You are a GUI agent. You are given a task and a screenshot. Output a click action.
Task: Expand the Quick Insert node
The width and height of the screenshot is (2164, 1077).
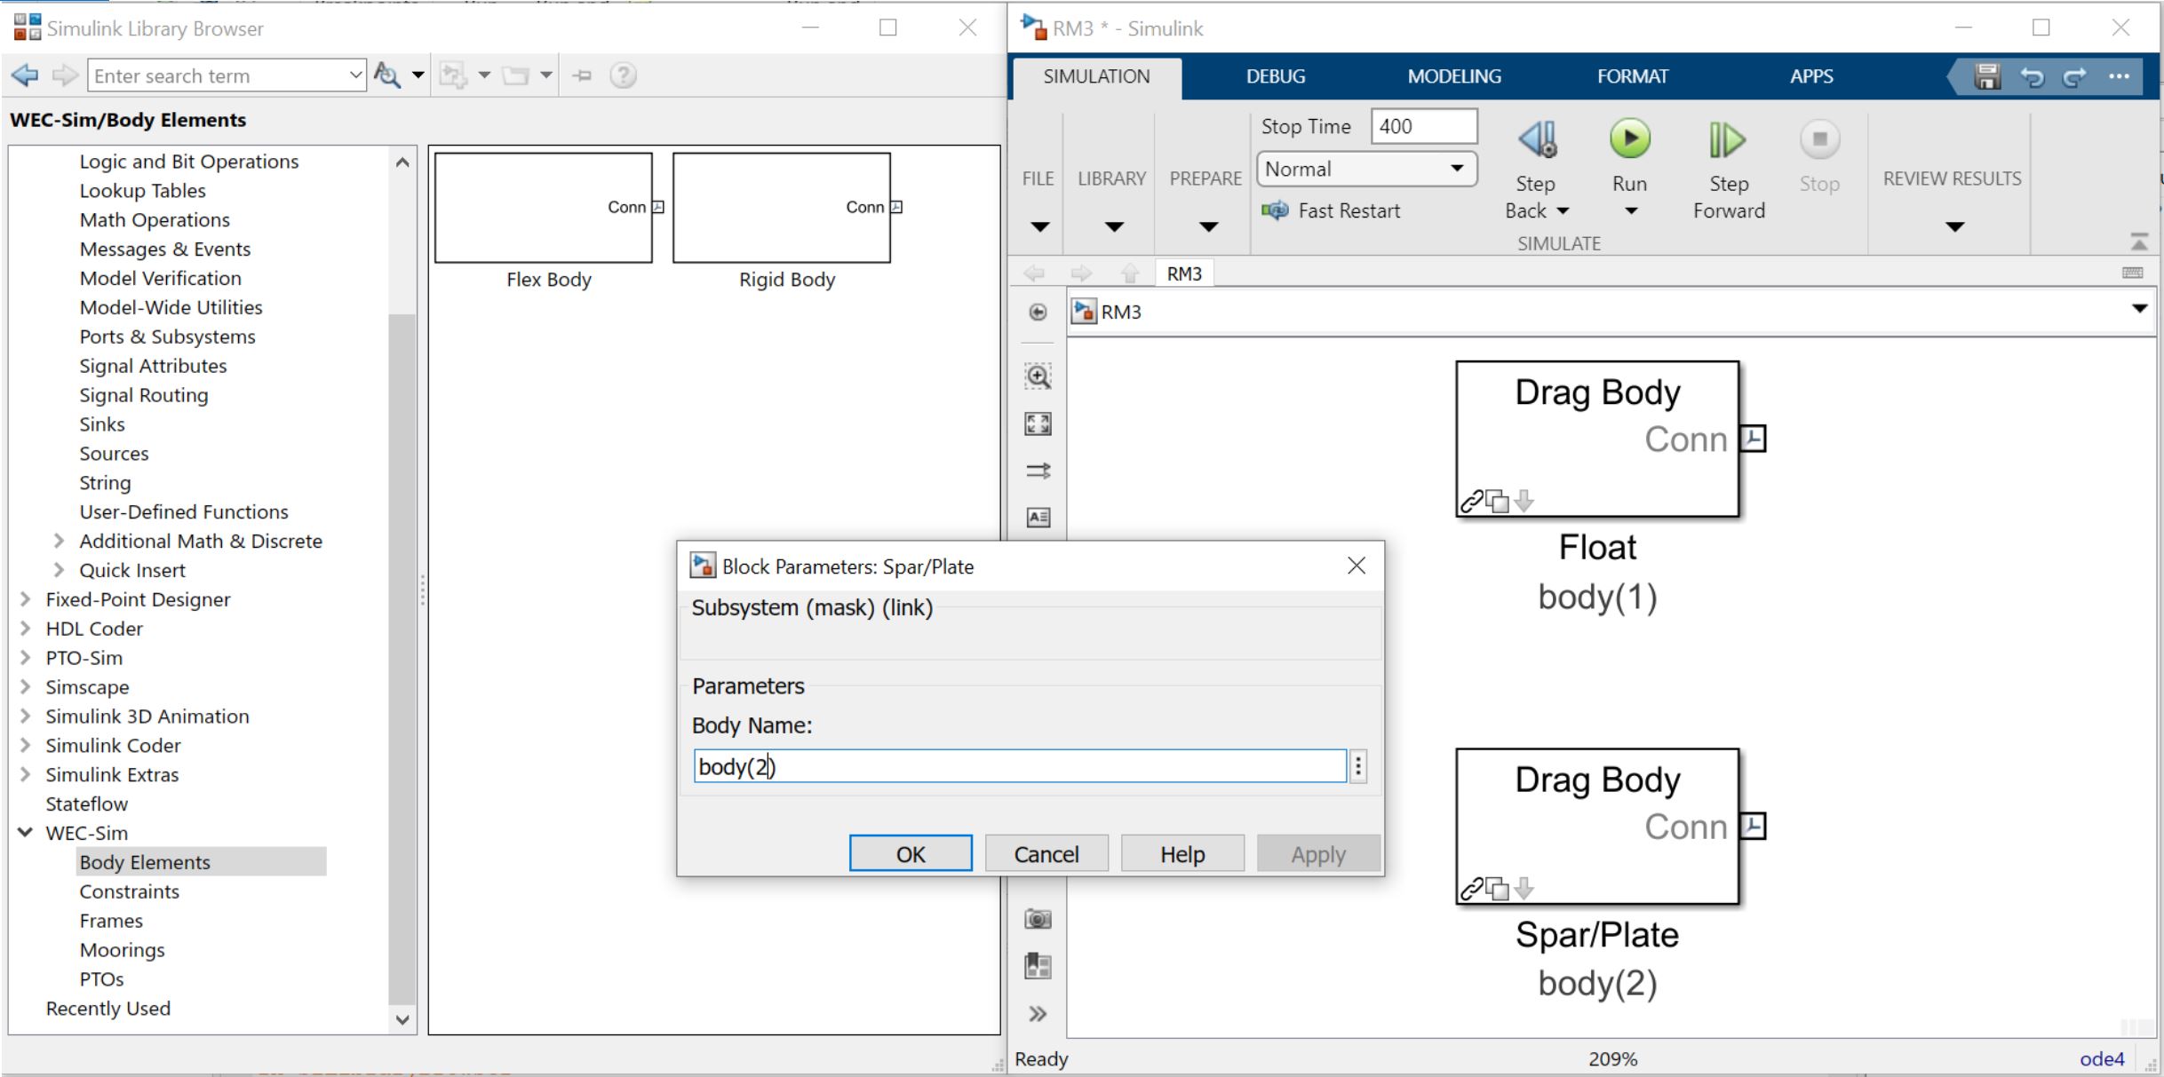pos(59,570)
